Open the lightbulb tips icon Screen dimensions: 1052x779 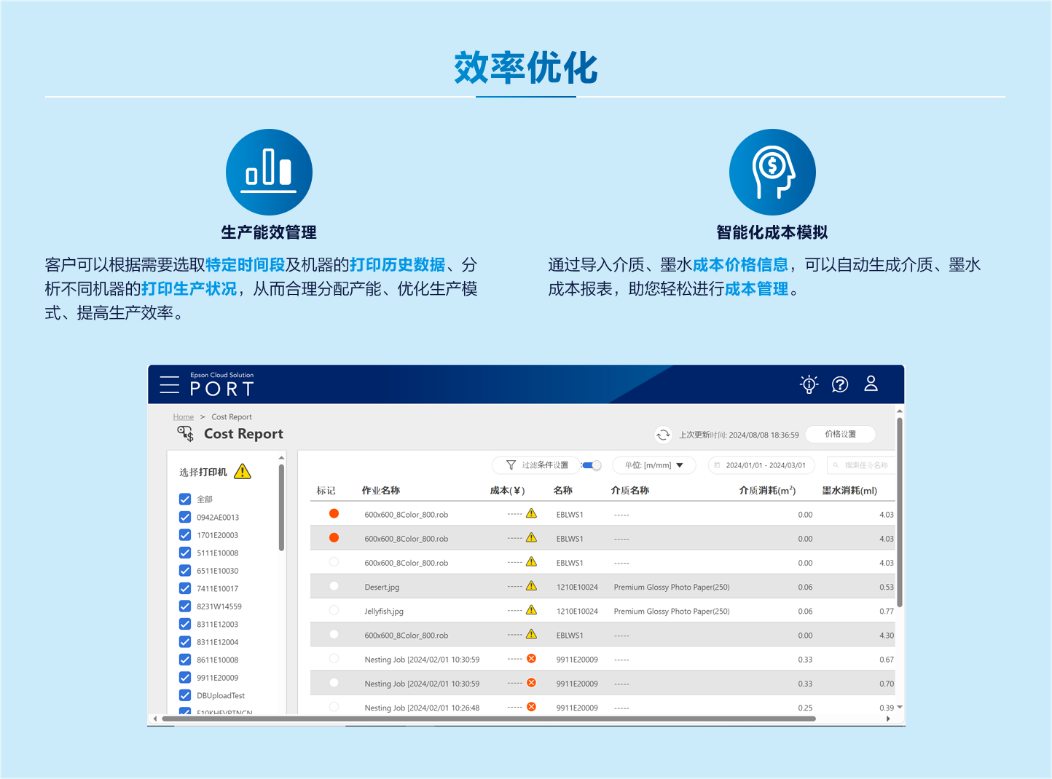pos(809,384)
